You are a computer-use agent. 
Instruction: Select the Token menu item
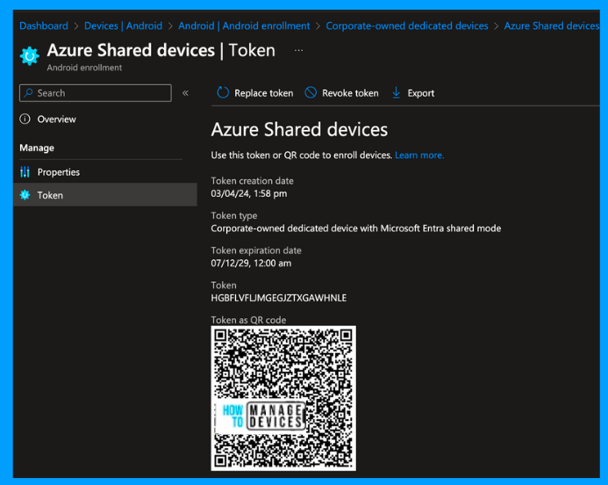click(x=105, y=195)
